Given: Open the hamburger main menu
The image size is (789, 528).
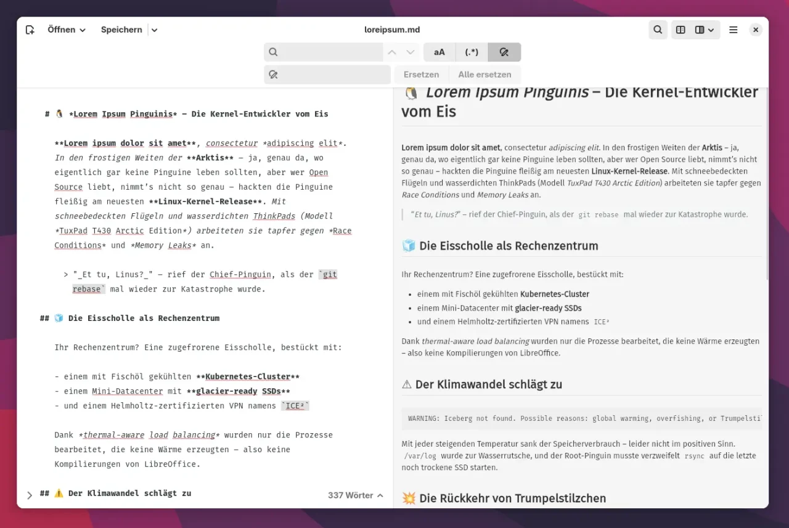Looking at the screenshot, I should (733, 30).
